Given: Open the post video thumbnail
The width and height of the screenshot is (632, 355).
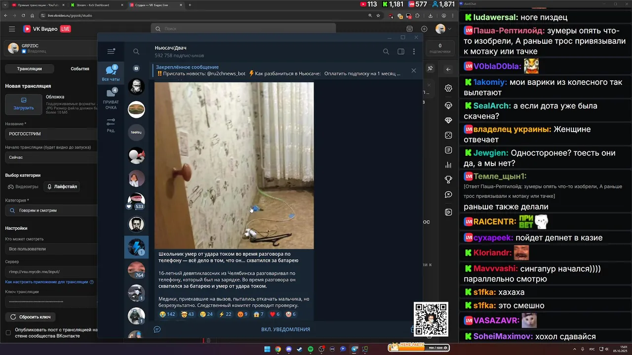Looking at the screenshot, I should point(234,166).
